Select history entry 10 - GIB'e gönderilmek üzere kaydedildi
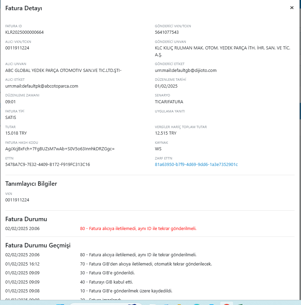Screen dimensions: 301x305 [x=126, y=291]
